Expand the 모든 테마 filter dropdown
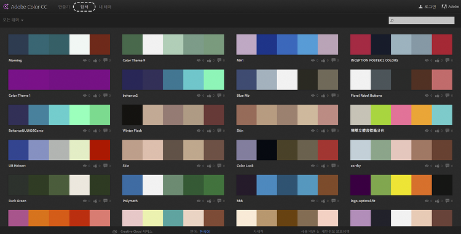This screenshot has width=461, height=234. click(13, 20)
